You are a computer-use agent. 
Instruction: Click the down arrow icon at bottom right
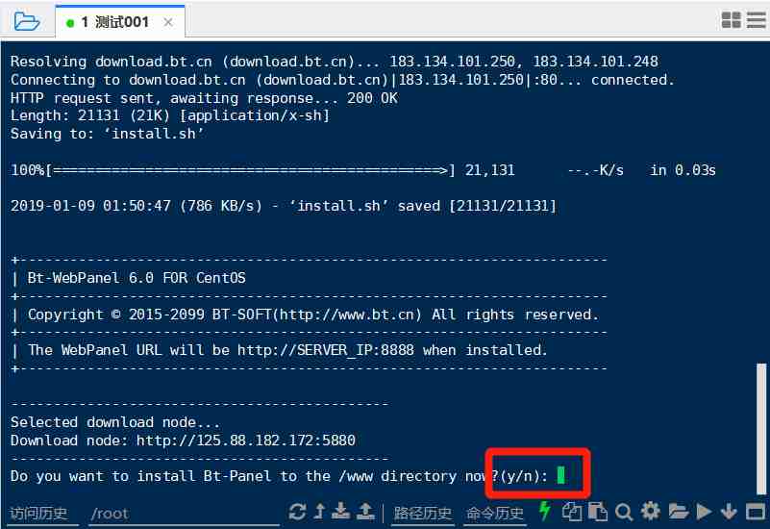[729, 512]
